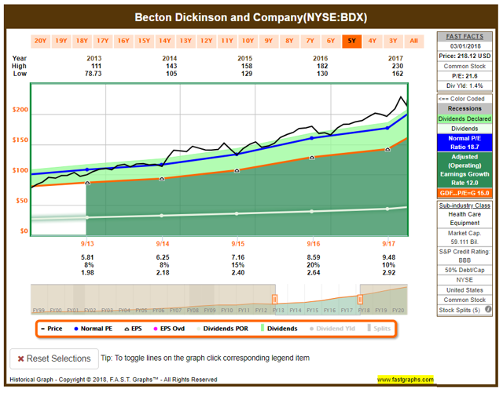Click the Normal P/E Ratio 18.7 box
The height and width of the screenshot is (393, 503).
coord(464,143)
